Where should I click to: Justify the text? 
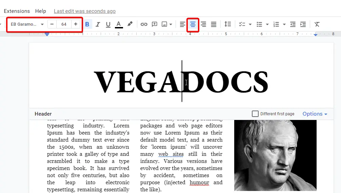point(214,24)
